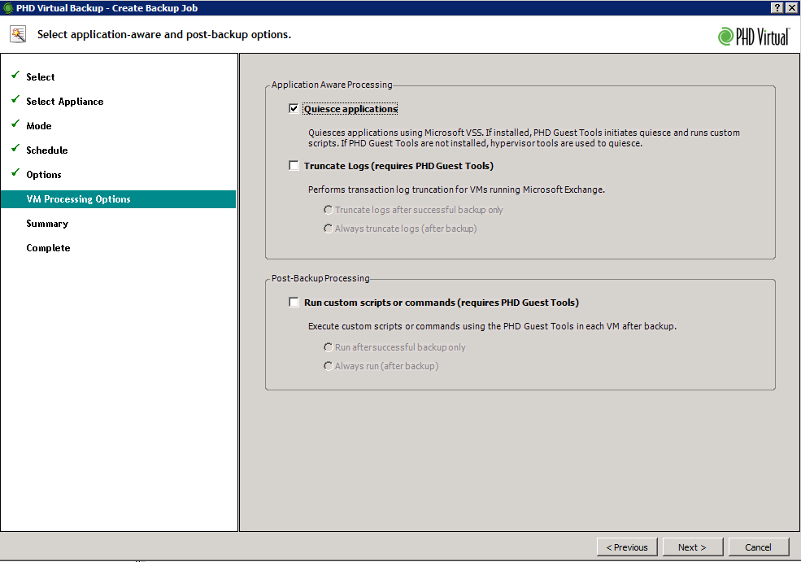Viewport: 801px width, 562px height.
Task: Click the header instruction text
Action: 164,35
